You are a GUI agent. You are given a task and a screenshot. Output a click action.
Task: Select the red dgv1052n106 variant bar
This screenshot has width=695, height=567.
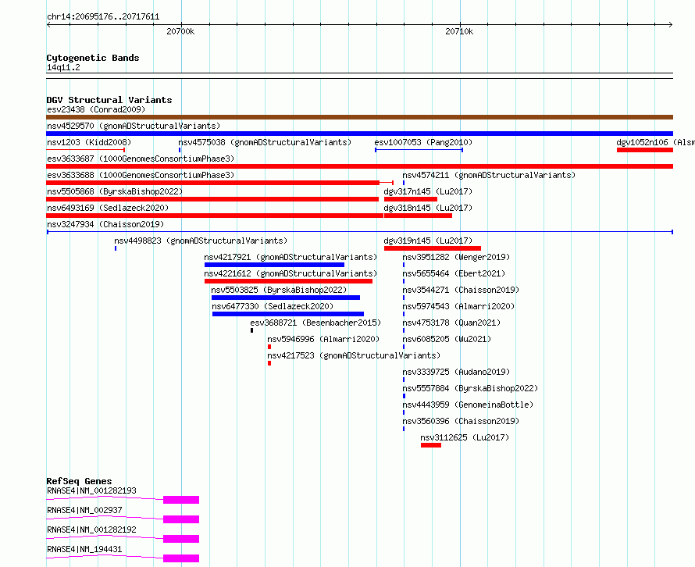pos(645,150)
